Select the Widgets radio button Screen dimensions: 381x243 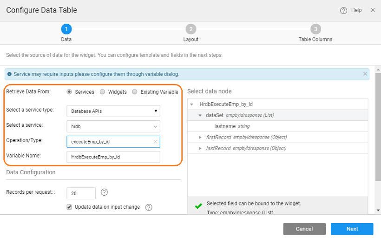tap(103, 92)
